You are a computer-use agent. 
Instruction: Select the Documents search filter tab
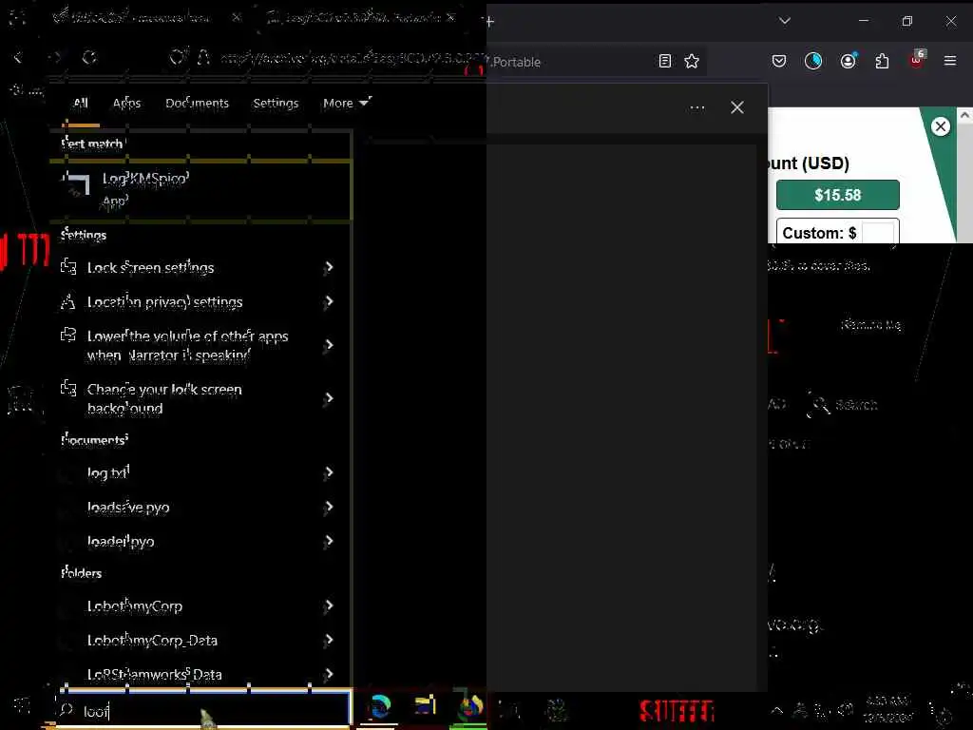(x=197, y=103)
